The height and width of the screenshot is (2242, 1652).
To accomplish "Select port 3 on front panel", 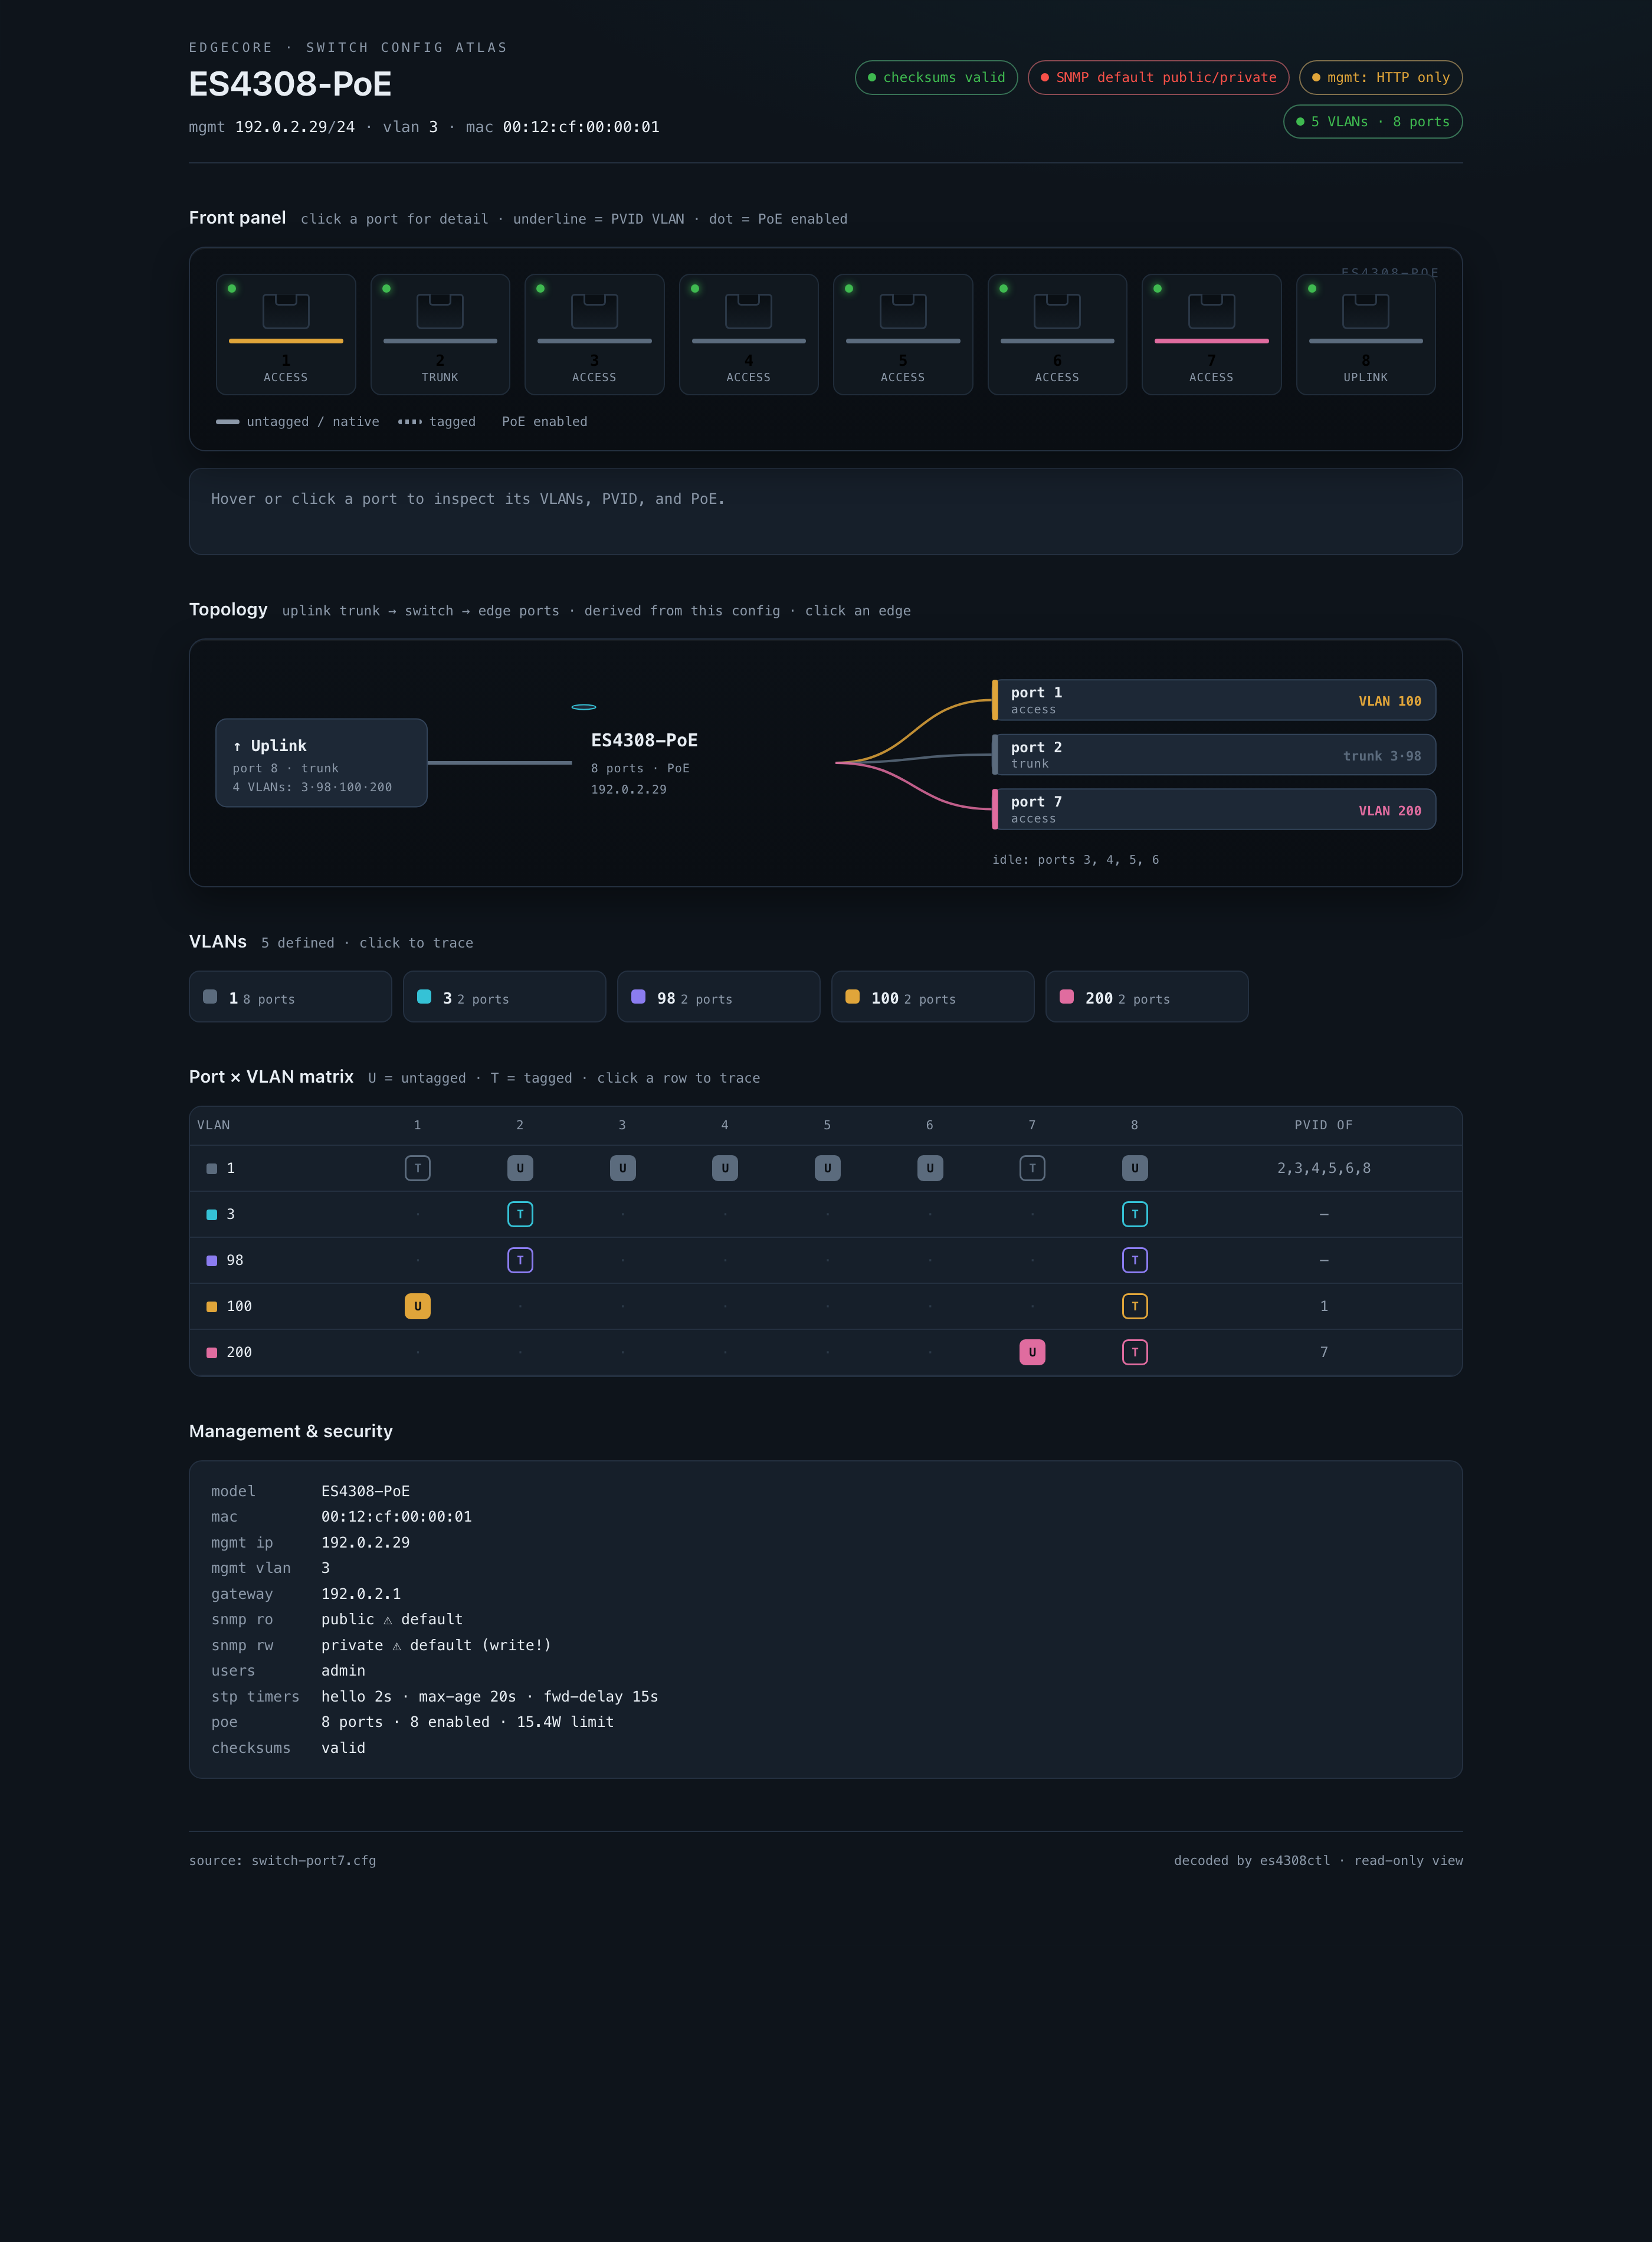I will [x=594, y=334].
